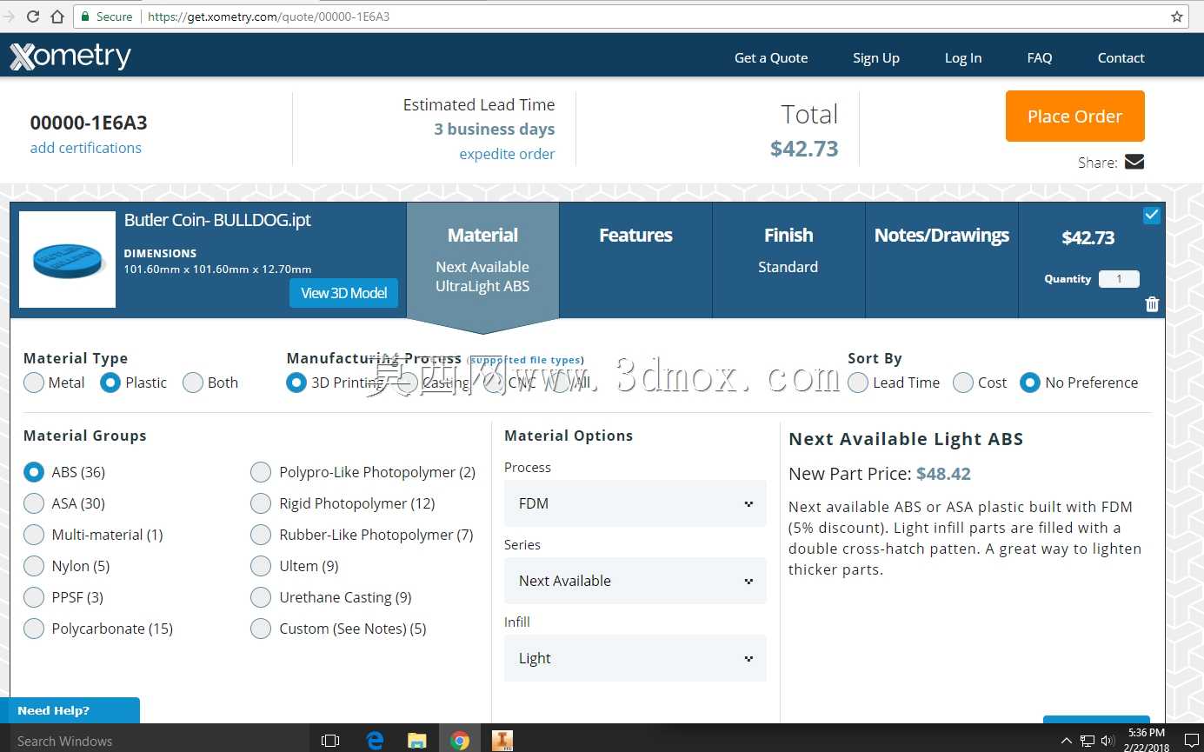
Task: Click the expedite order link
Action: click(507, 154)
